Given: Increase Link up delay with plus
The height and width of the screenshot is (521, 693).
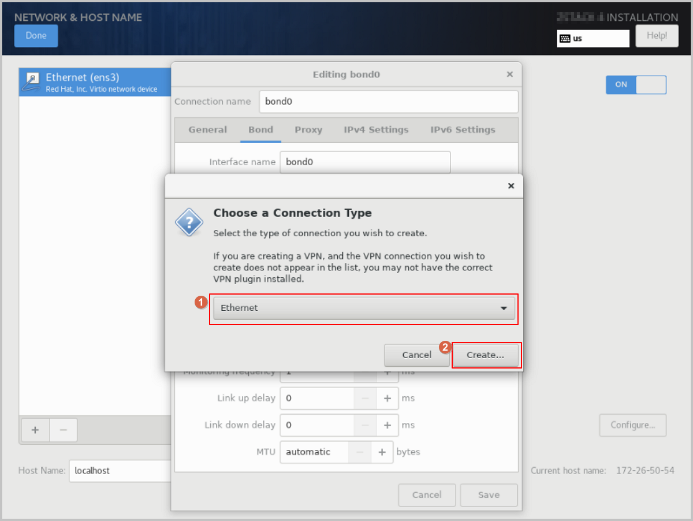Looking at the screenshot, I should tap(387, 398).
